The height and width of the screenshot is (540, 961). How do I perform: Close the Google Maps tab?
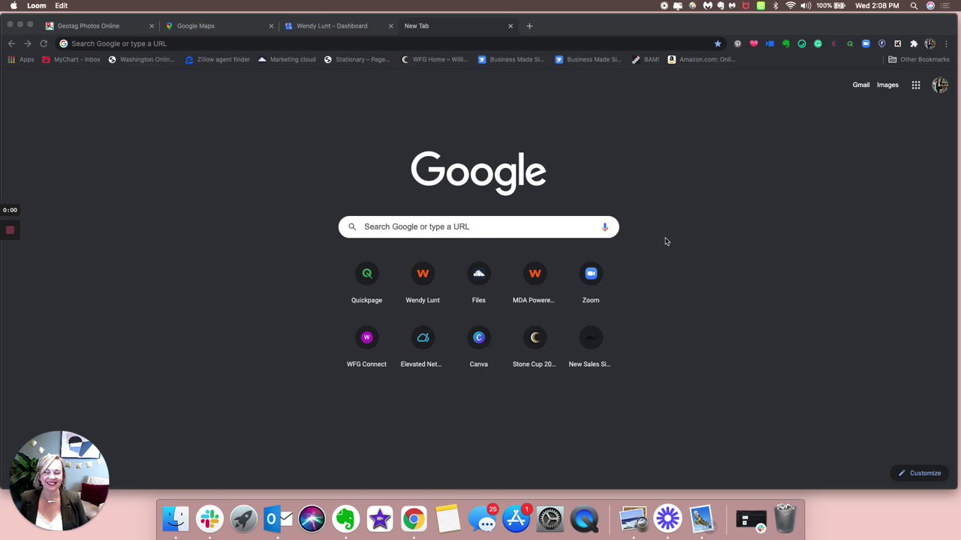[x=271, y=25]
